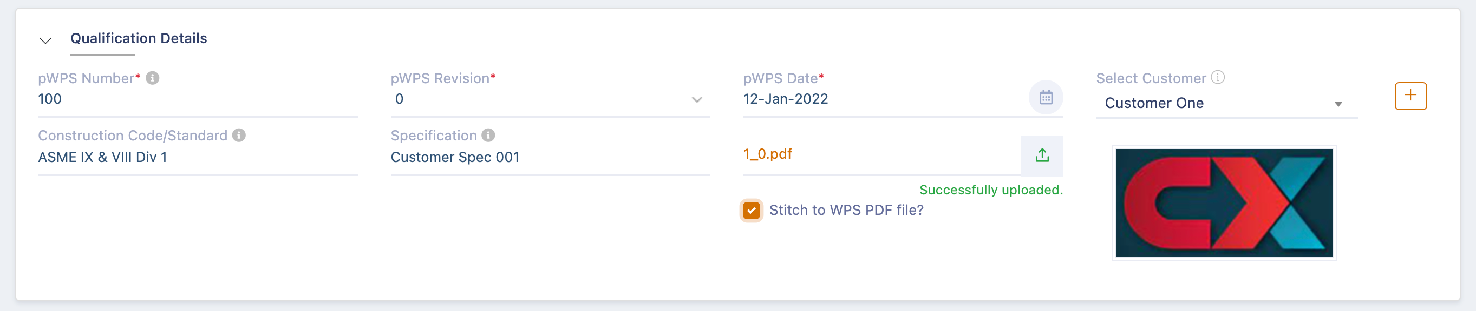
Task: Click the pWPS Number field showing 100
Action: [x=198, y=99]
